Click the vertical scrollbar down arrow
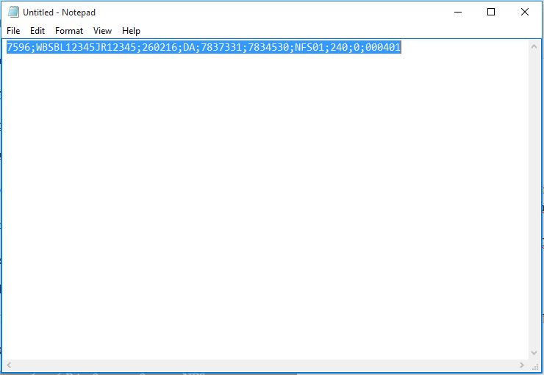This screenshot has height=375, width=544. tap(536, 353)
